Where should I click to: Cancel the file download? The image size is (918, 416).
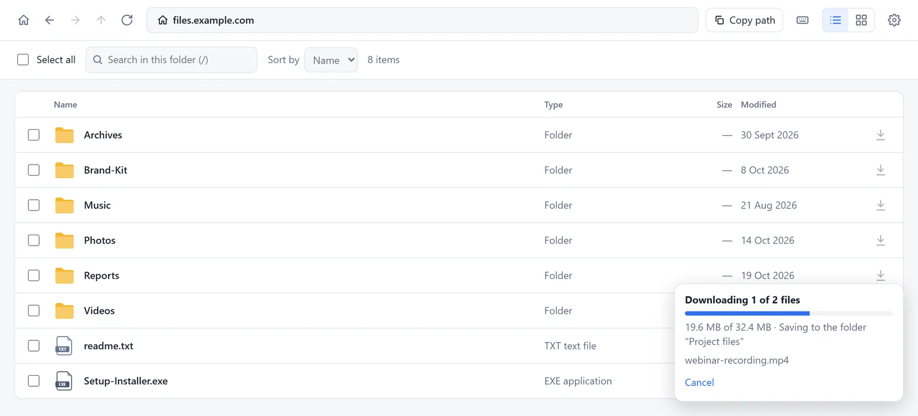pyautogui.click(x=699, y=382)
